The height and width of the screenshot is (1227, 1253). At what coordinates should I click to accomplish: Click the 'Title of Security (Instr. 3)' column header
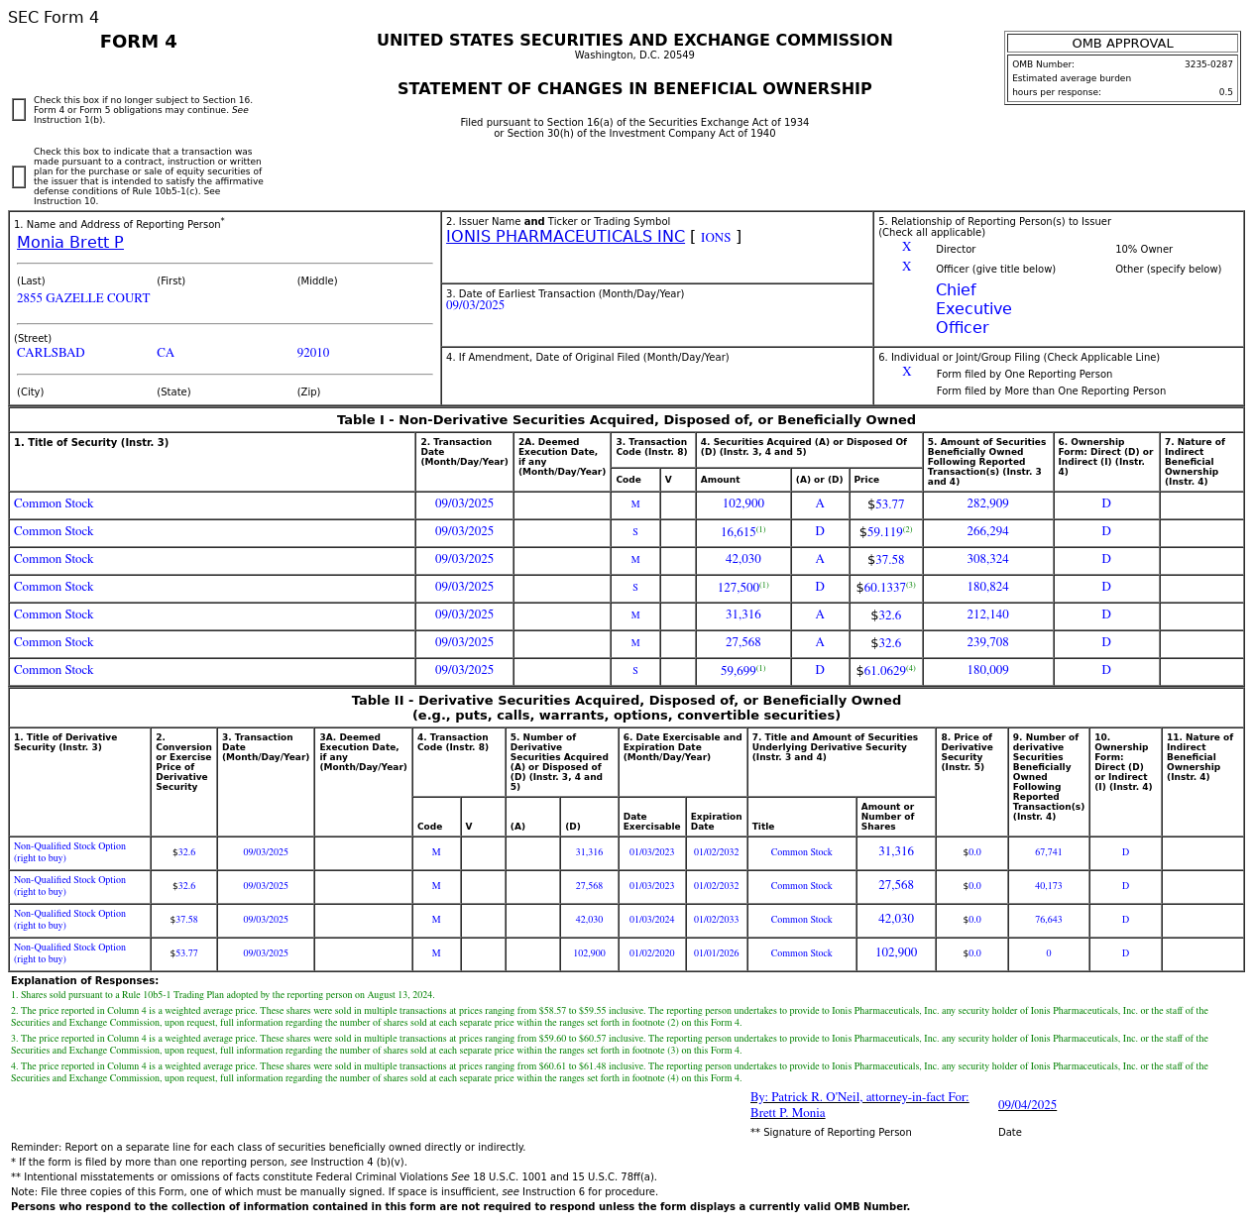(91, 443)
